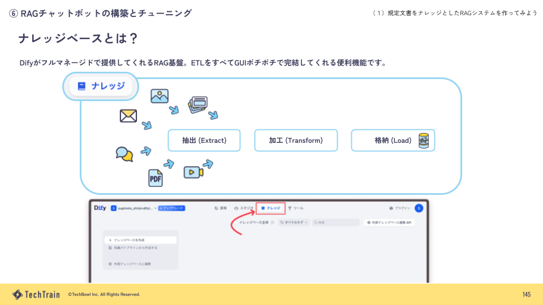Screen dimensions: 543x305
Task: Expand the すべてのタグ dropdown filter
Action: [294, 223]
